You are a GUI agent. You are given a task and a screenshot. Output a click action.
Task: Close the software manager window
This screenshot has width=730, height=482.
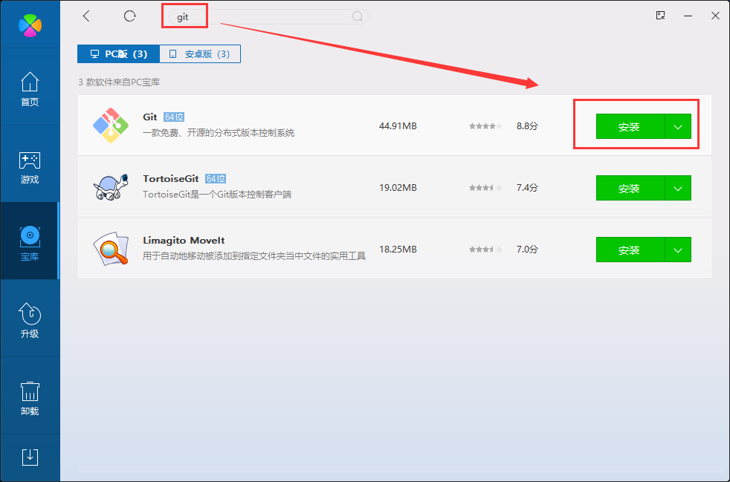(716, 16)
